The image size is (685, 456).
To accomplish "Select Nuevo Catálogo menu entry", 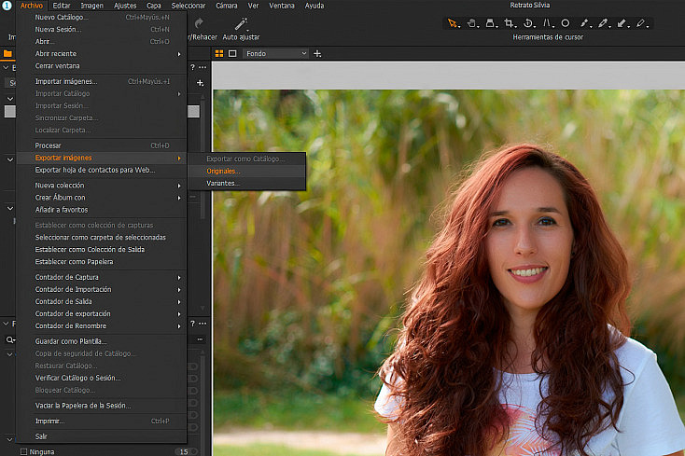I will 102,18.
